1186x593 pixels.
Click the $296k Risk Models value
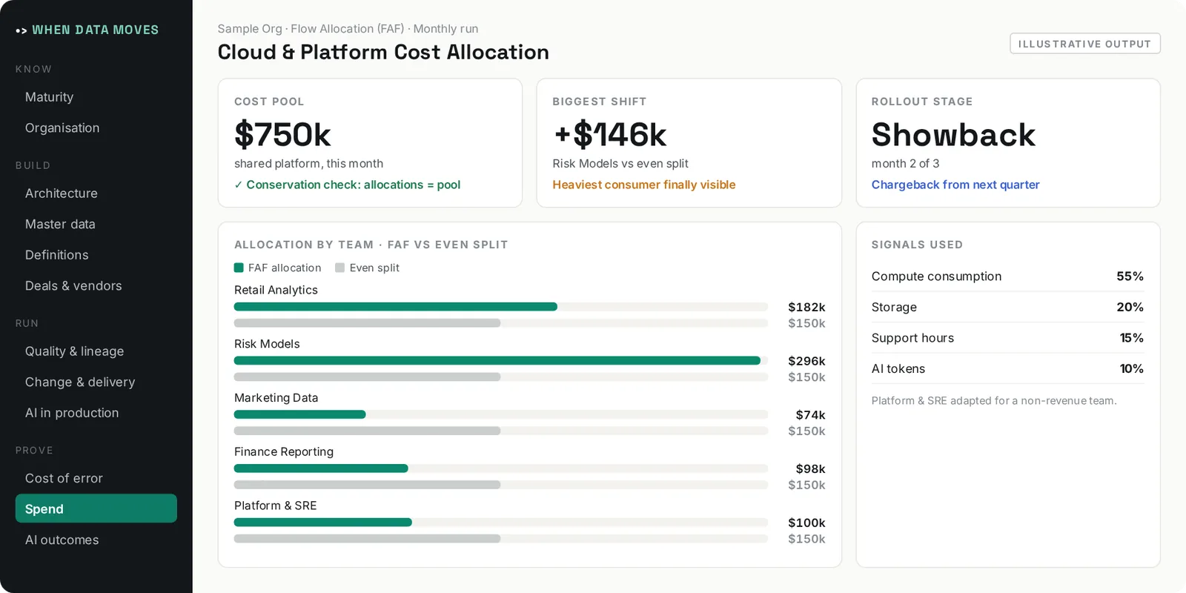click(x=806, y=361)
